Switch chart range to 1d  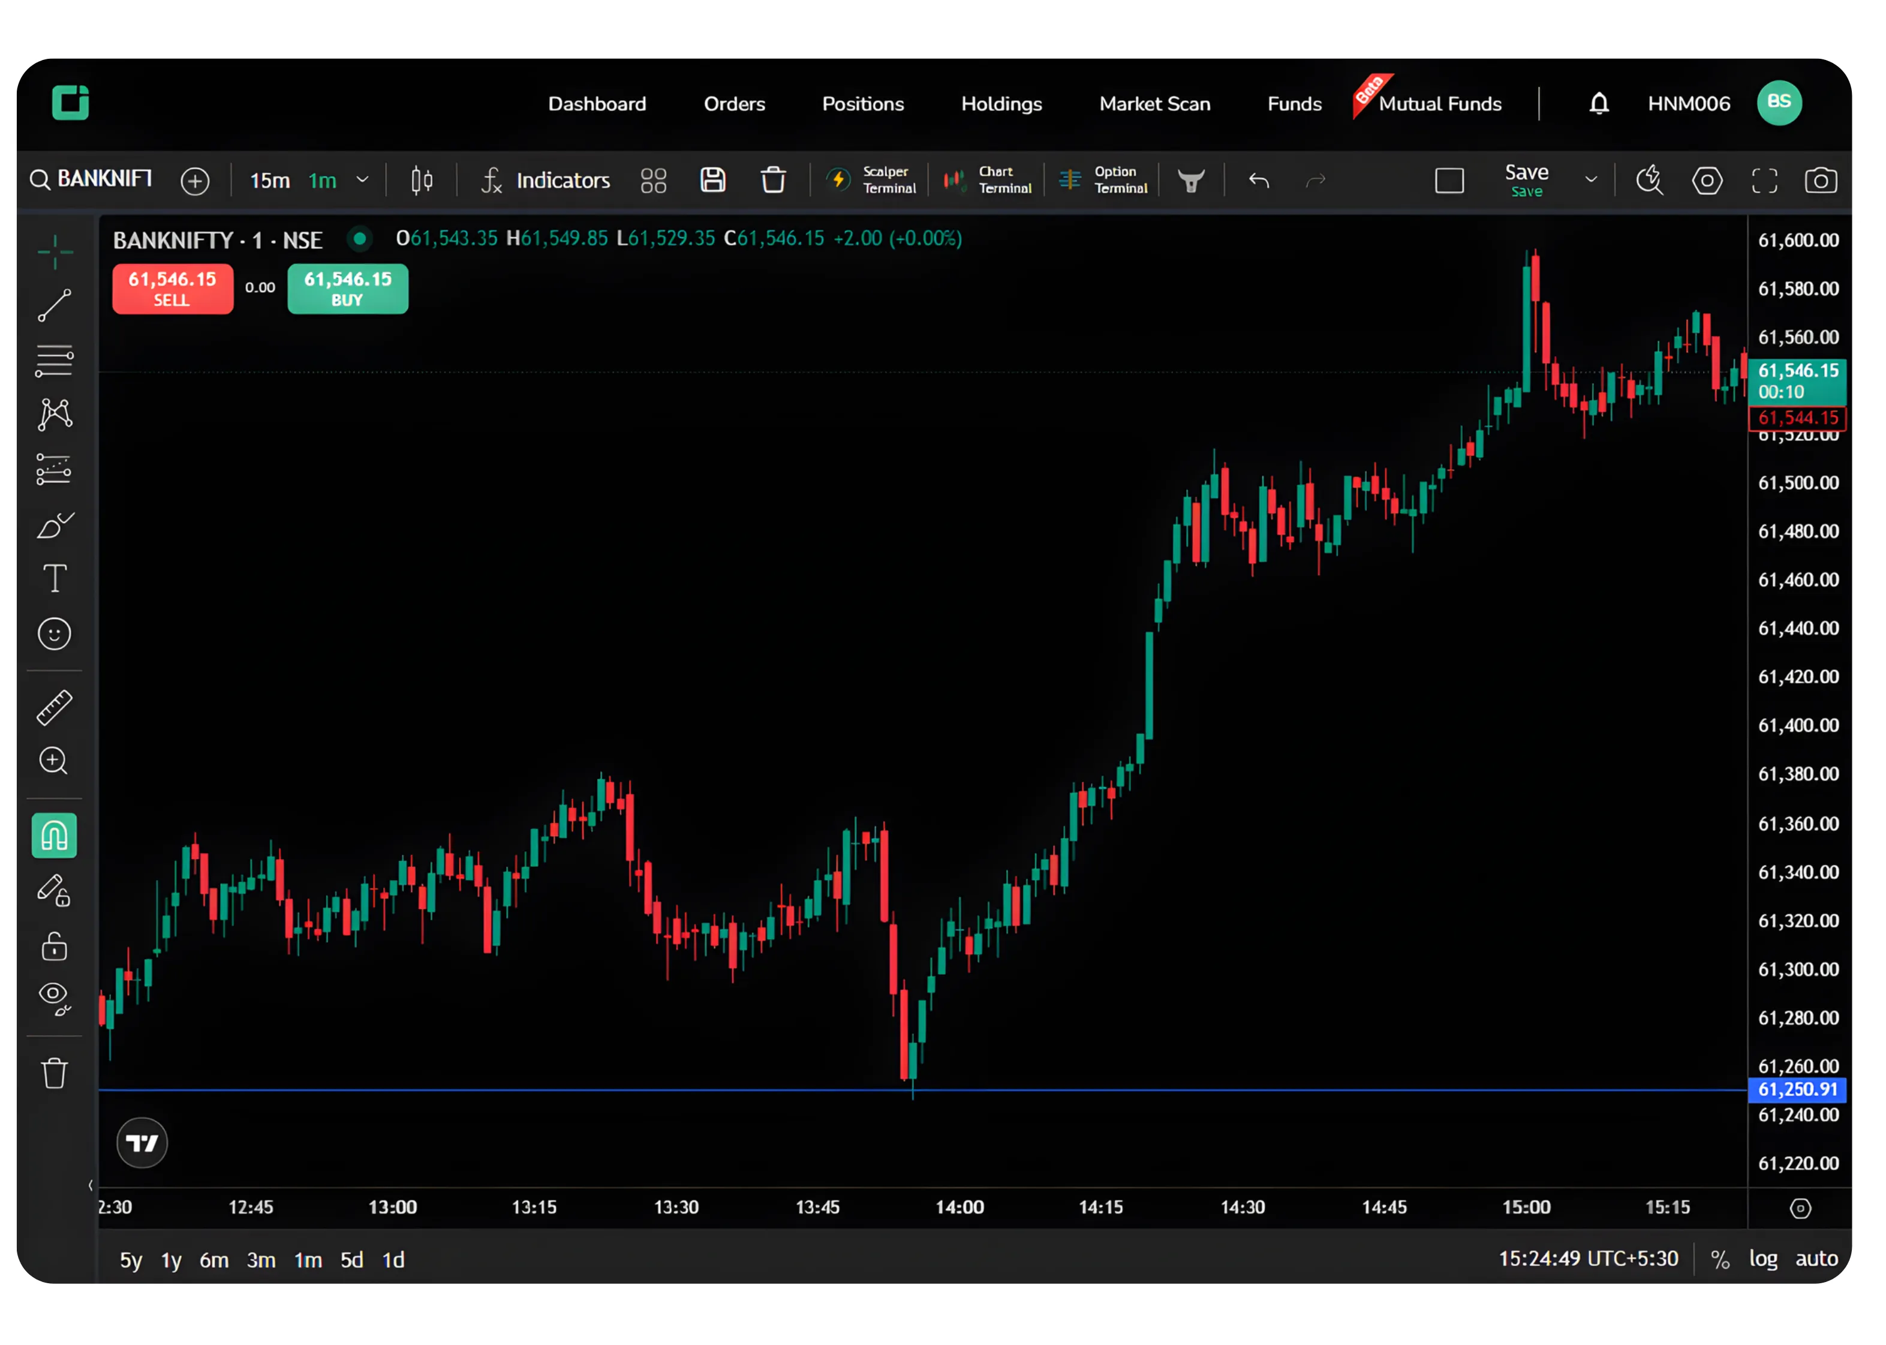pyautogui.click(x=393, y=1260)
